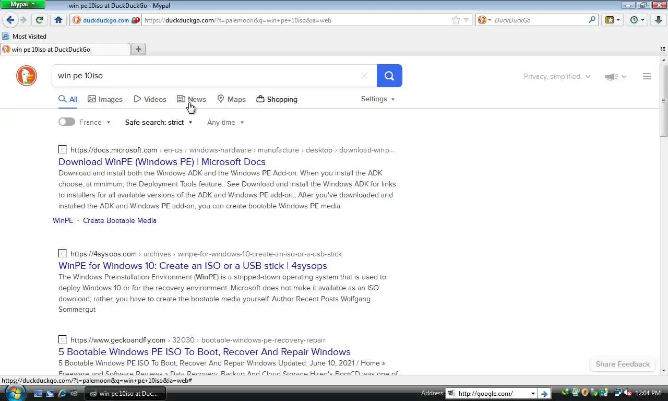Click the favicon beside docs.microsoft.com result
This screenshot has width=668, height=401.
tap(63, 150)
